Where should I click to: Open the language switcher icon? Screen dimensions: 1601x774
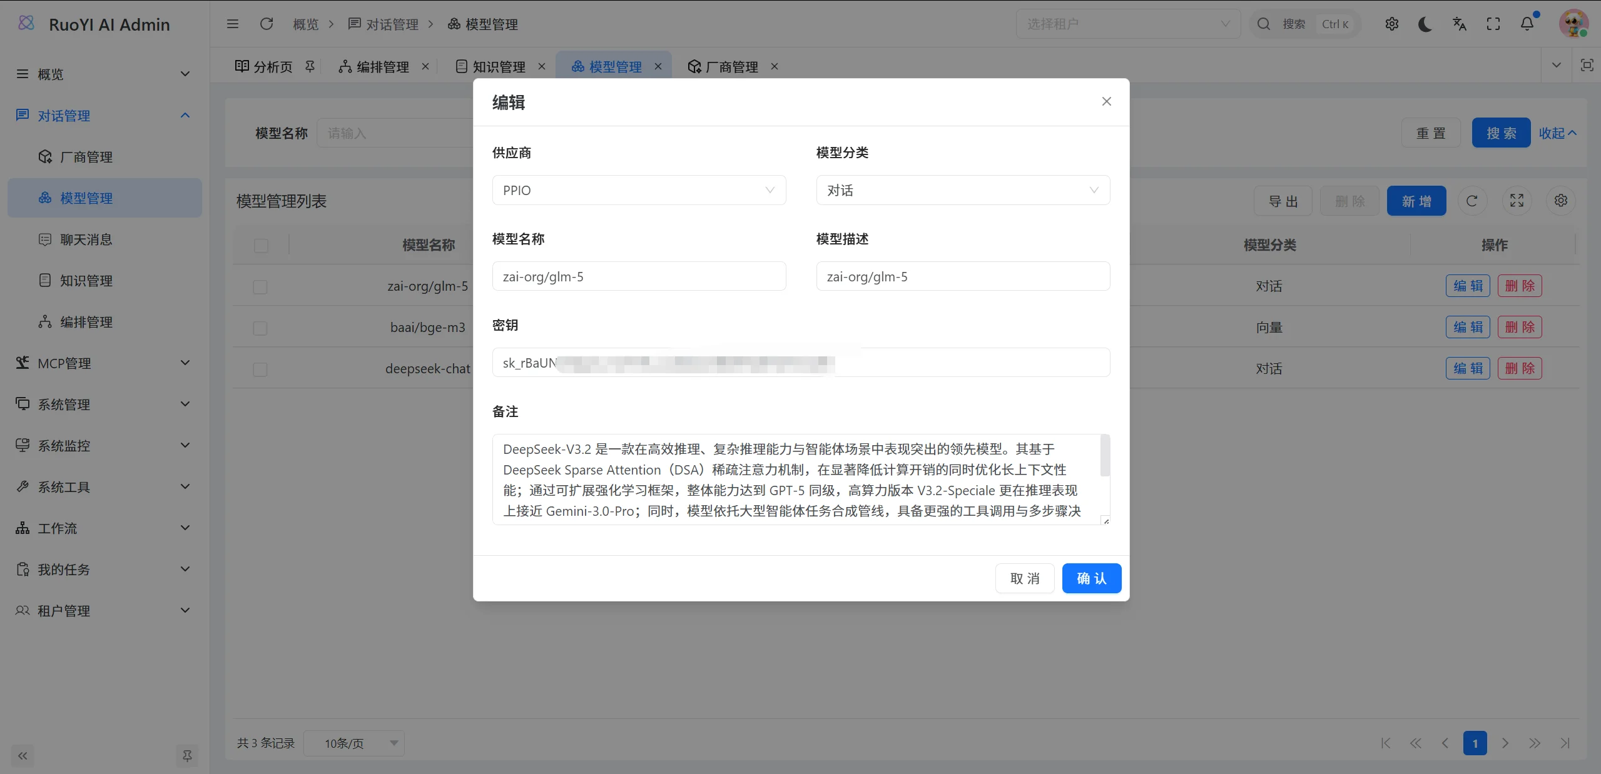click(x=1459, y=24)
